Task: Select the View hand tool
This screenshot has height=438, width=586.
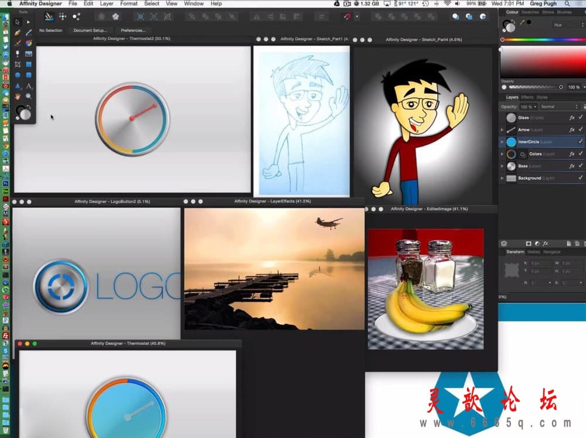Action: point(17,97)
